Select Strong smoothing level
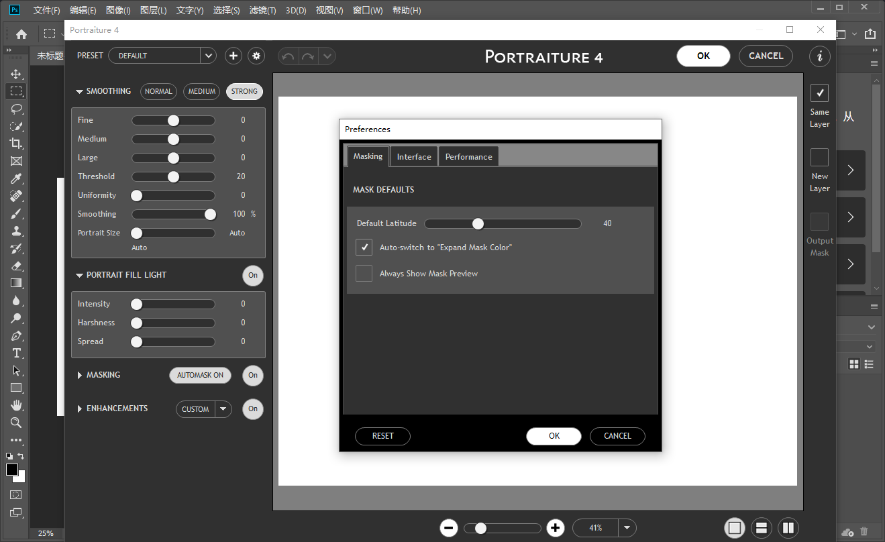This screenshot has height=542, width=885. [x=244, y=91]
